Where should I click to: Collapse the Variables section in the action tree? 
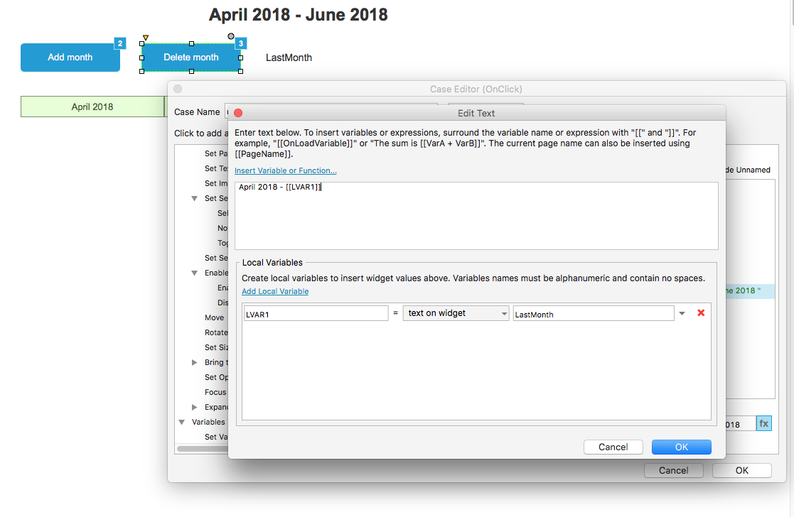182,422
